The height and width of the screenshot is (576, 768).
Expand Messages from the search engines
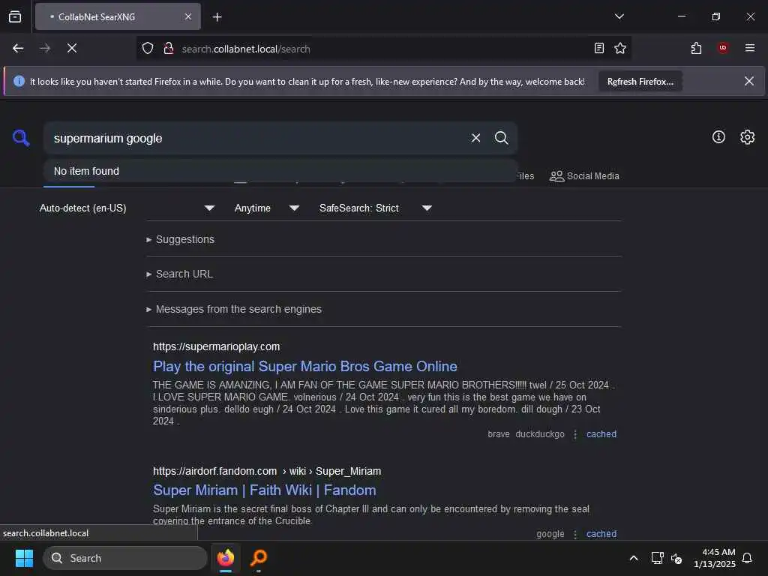coord(234,309)
